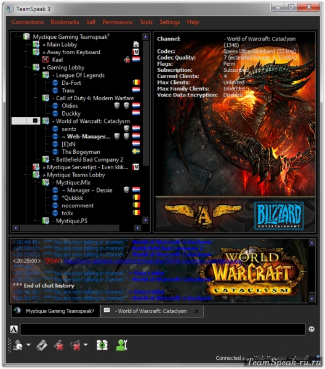Click the shield badge on Manager ~ Dessie row
The image size is (325, 369).
click(x=126, y=189)
